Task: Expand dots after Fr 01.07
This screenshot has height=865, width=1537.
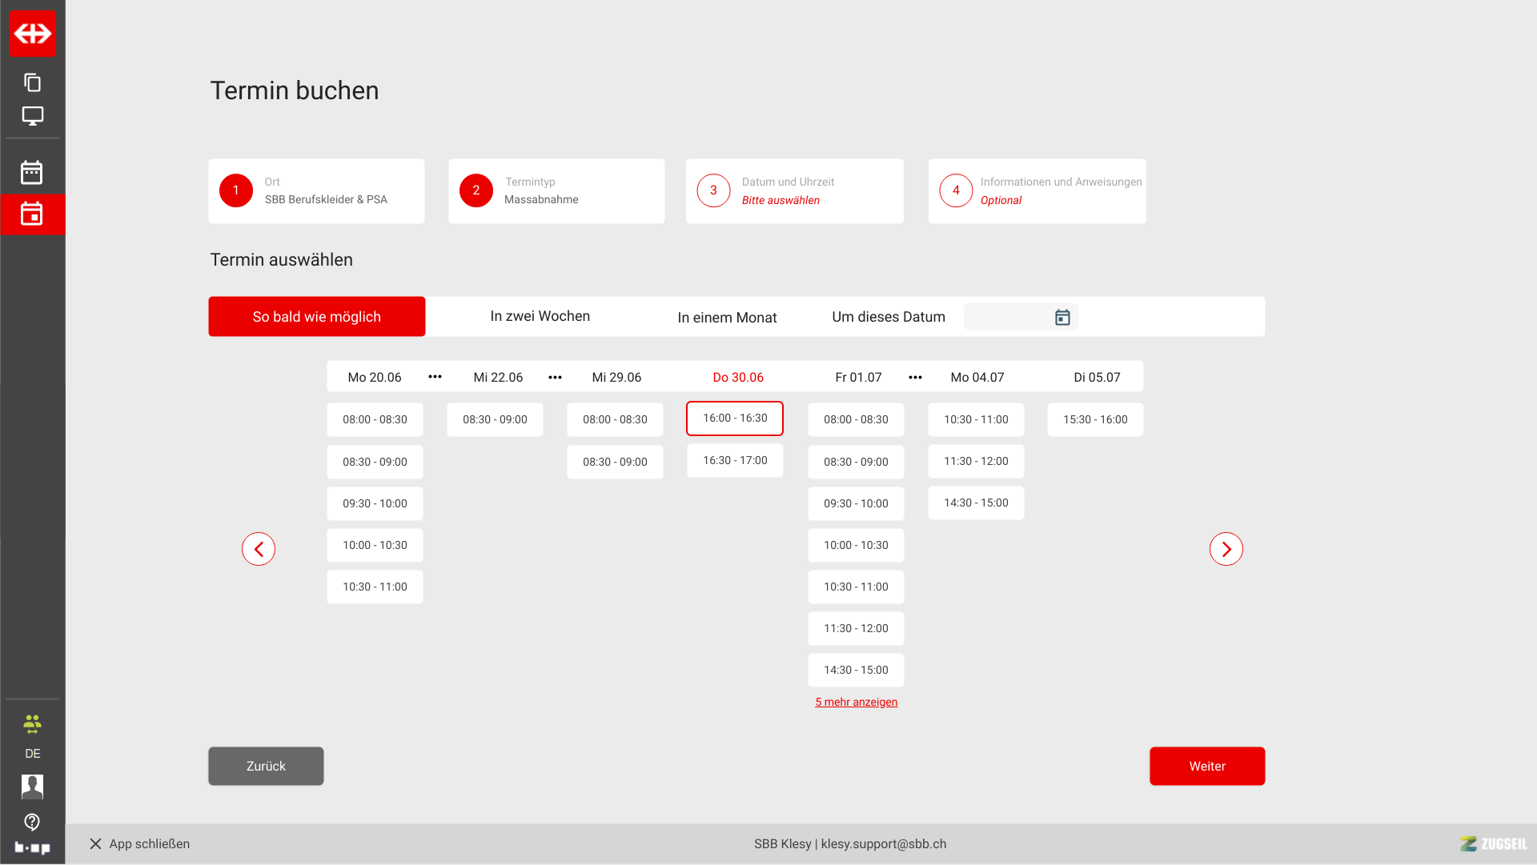Action: click(x=915, y=377)
